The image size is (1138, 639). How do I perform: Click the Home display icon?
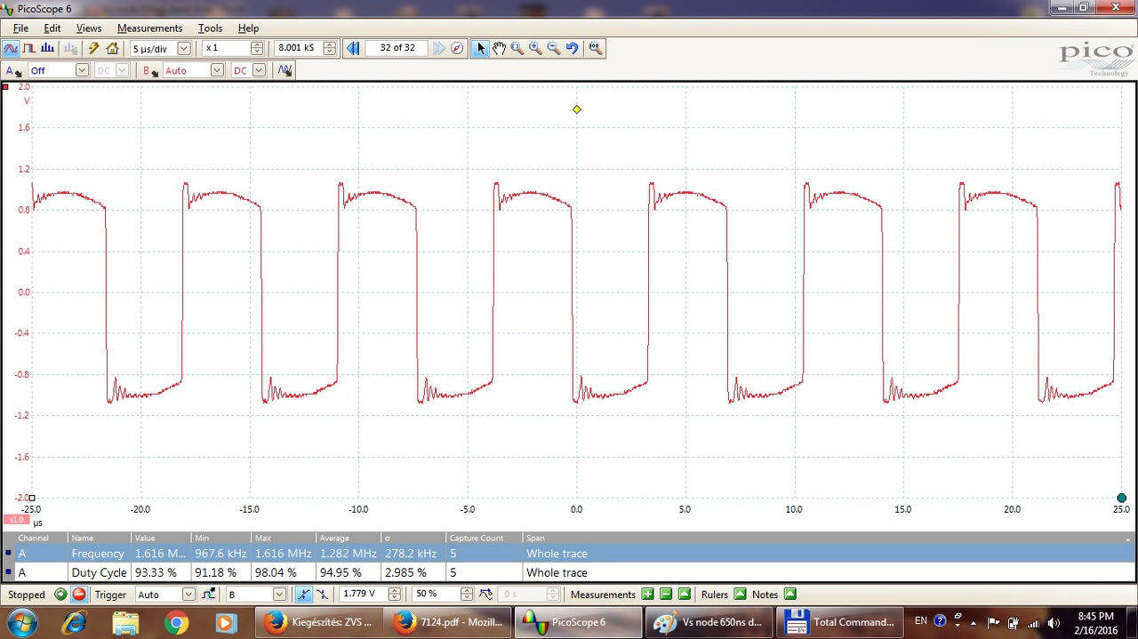[x=112, y=48]
